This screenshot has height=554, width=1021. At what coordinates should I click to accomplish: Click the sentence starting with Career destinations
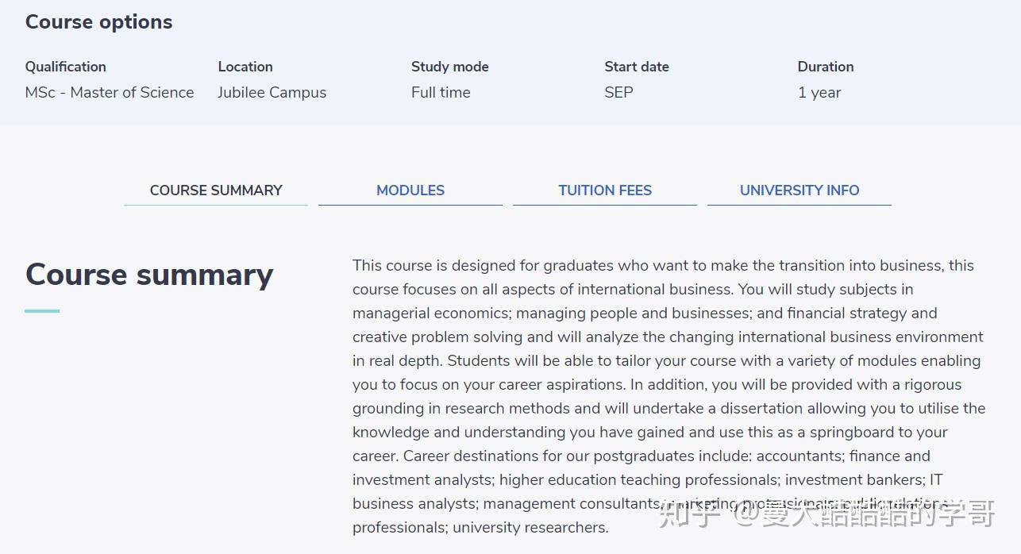(x=651, y=491)
